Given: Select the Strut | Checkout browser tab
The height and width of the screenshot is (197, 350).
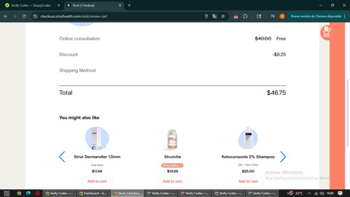Looking at the screenshot, I should (94, 5).
